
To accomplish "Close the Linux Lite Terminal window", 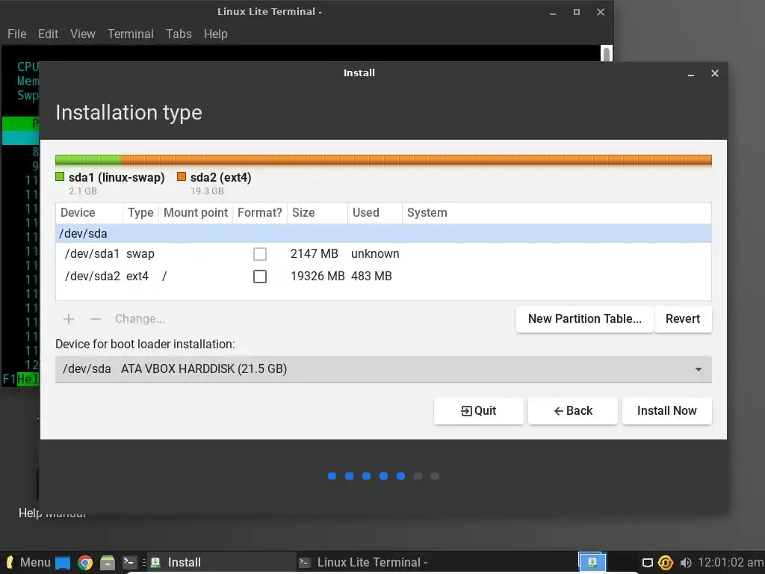I will (601, 12).
